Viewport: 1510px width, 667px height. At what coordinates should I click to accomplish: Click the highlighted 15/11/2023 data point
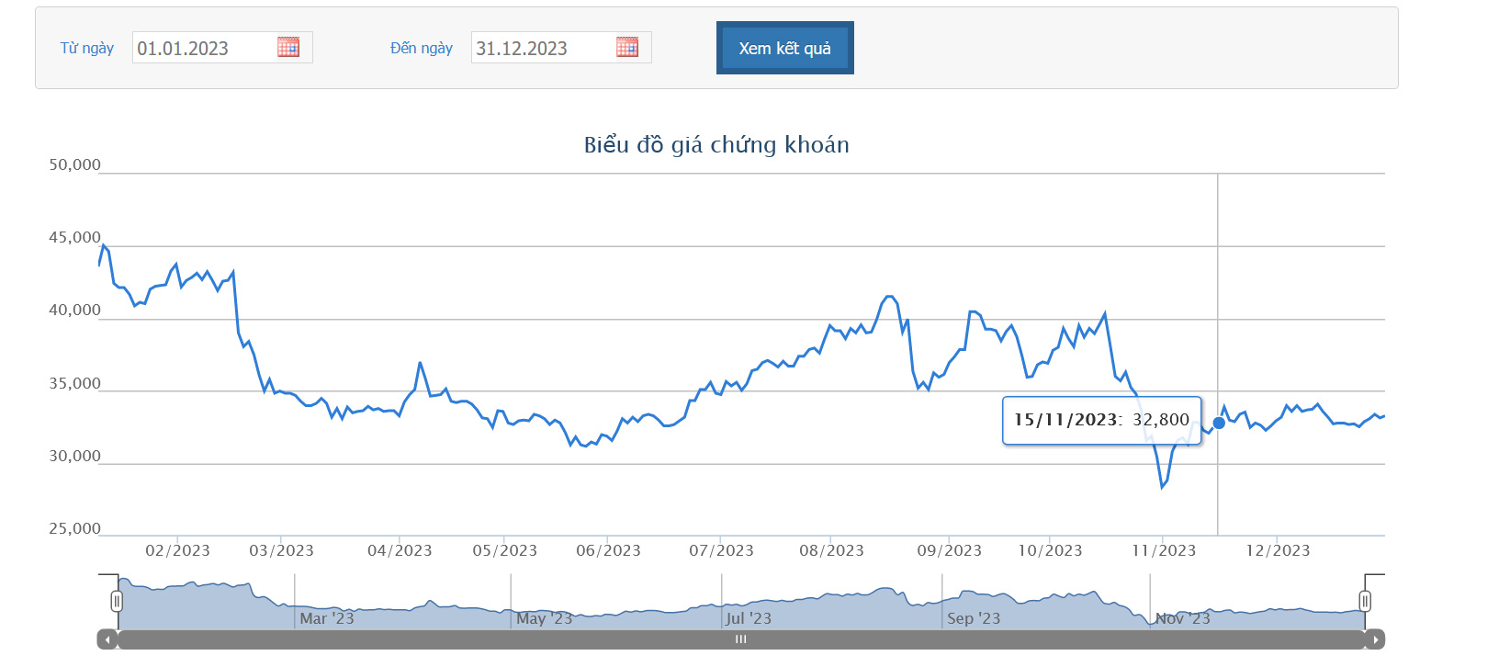pyautogui.click(x=1219, y=424)
